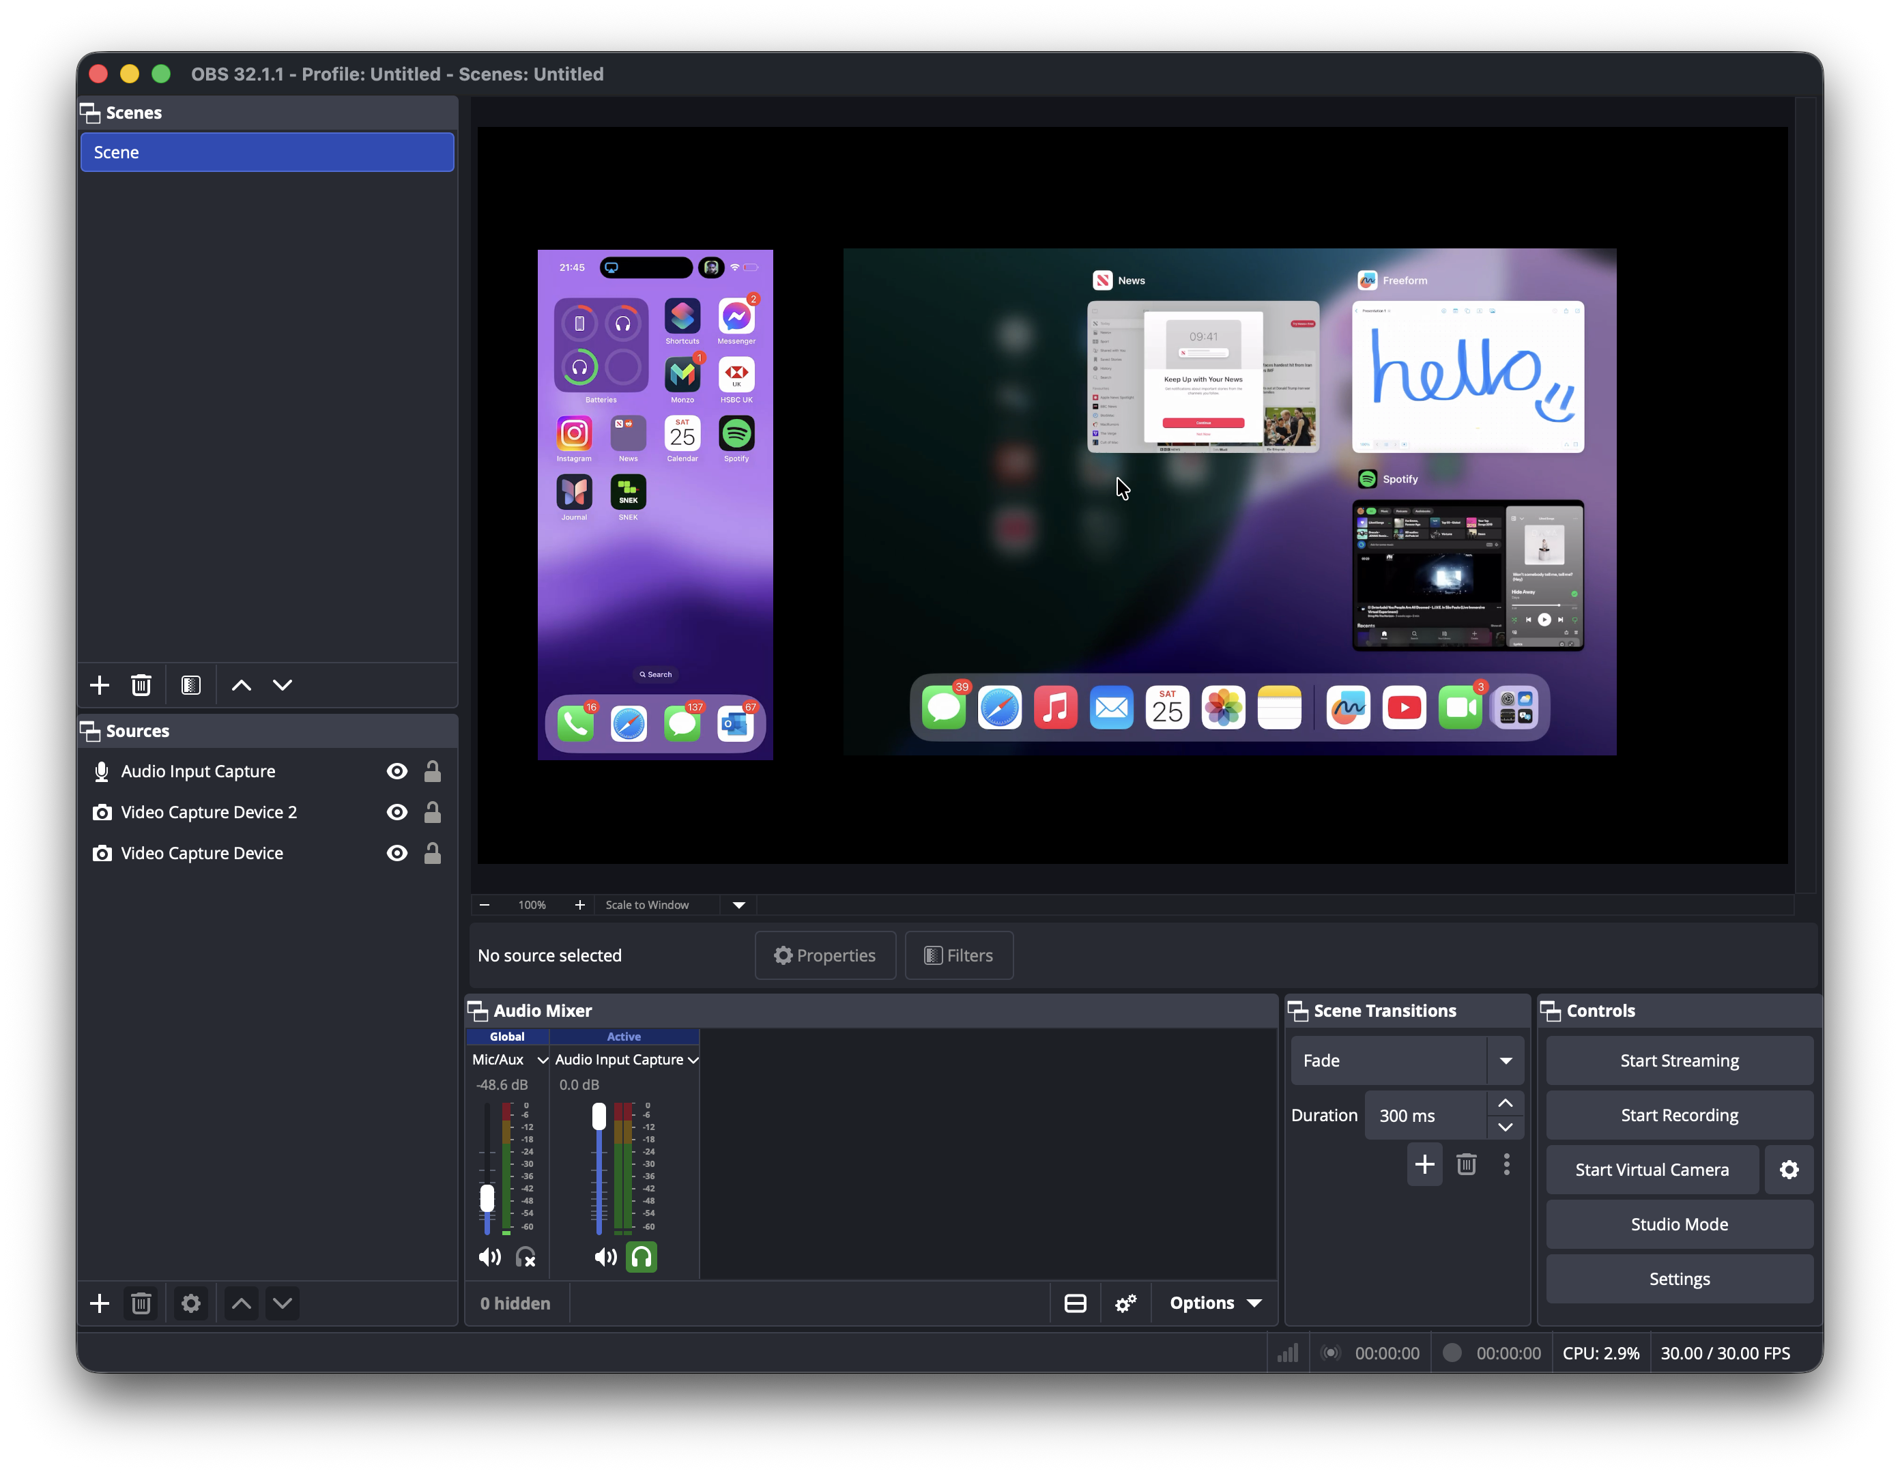Add a new scene with the plus icon
This screenshot has height=1474, width=1900.
100,684
